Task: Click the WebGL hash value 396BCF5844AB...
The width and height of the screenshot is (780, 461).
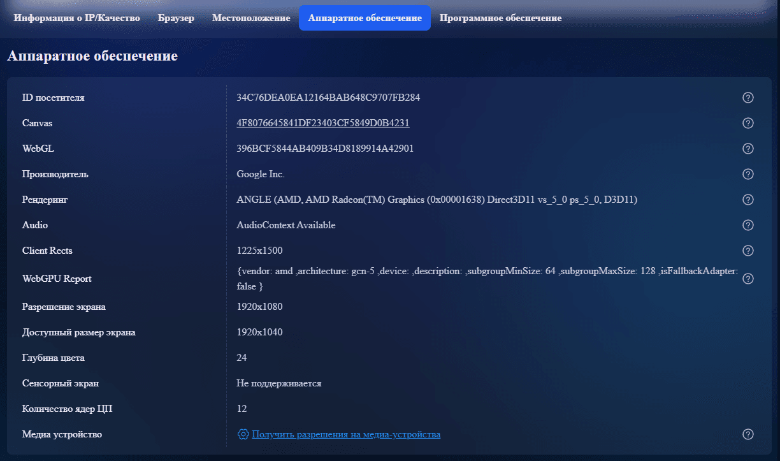Action: (325, 149)
